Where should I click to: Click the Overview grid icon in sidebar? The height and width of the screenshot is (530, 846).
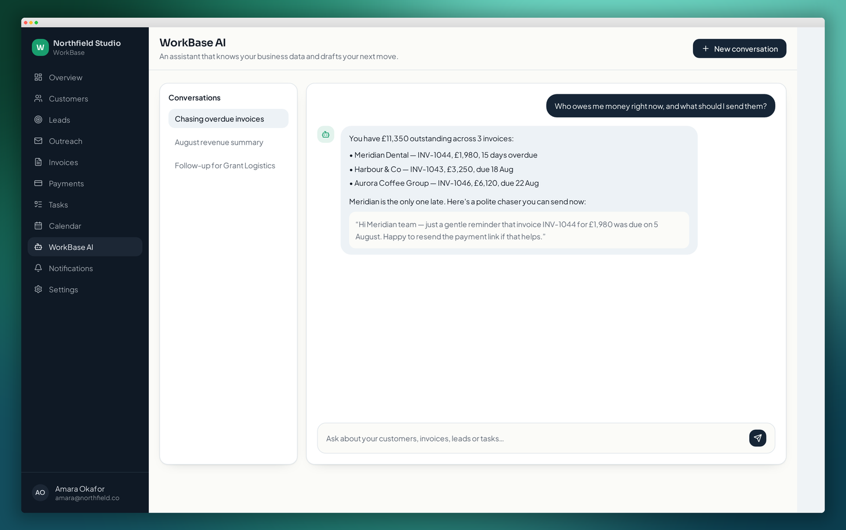[38, 77]
